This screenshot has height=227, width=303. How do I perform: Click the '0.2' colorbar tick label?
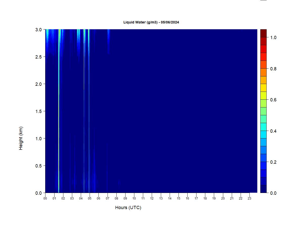coord(273,162)
